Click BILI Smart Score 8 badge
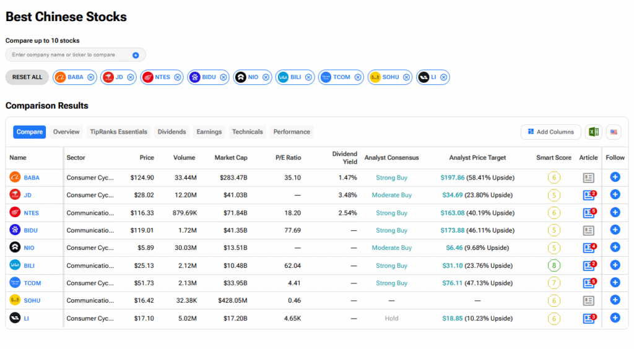Screen dimensions: 634x349 point(554,265)
